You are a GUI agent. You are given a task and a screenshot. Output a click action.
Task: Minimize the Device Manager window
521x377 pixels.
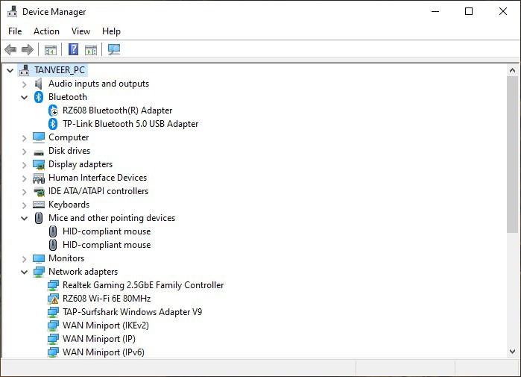(435, 12)
